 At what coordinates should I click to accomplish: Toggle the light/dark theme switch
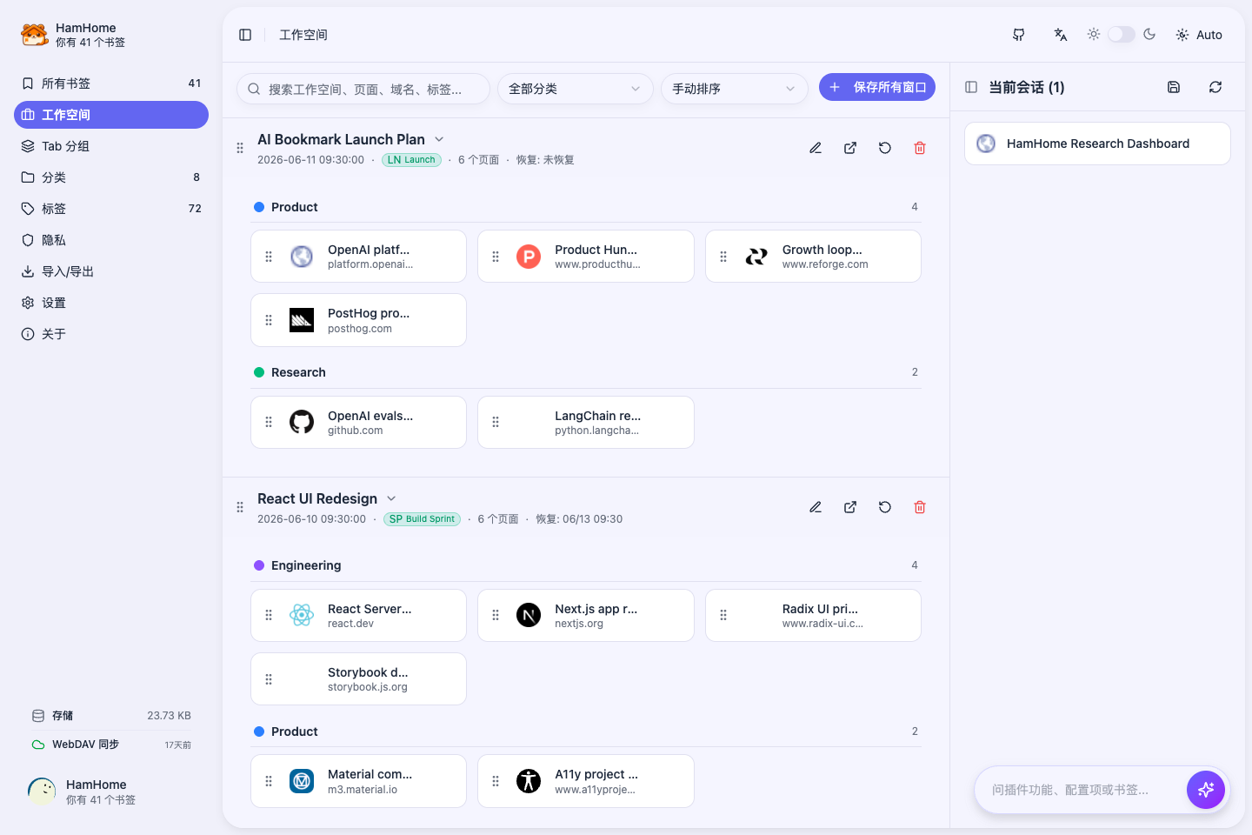click(x=1122, y=35)
